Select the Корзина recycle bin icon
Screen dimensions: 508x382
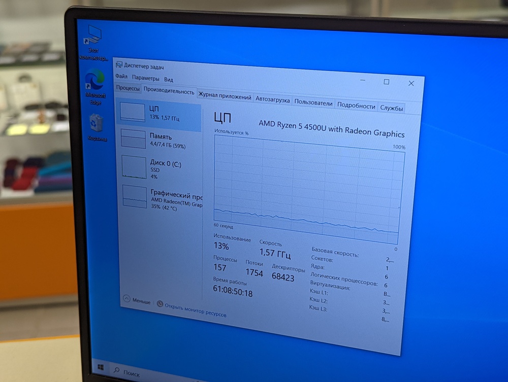[97, 127]
